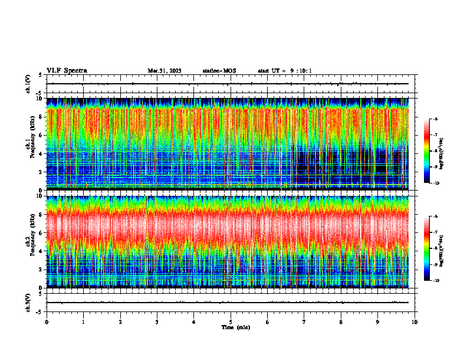Click the 8 kHz tick on ch.1 frequency axis
Image resolution: width=467 pixels, height=361 pixels.
[x=41, y=117]
